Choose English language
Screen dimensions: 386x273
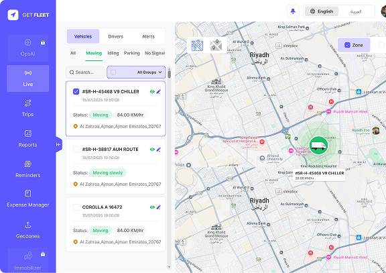point(322,11)
